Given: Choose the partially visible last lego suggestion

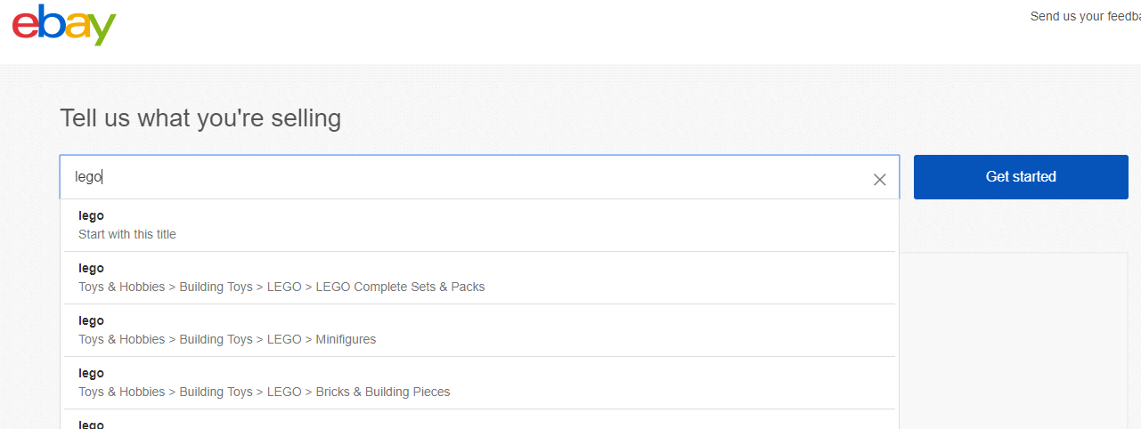Looking at the screenshot, I should coord(479,420).
